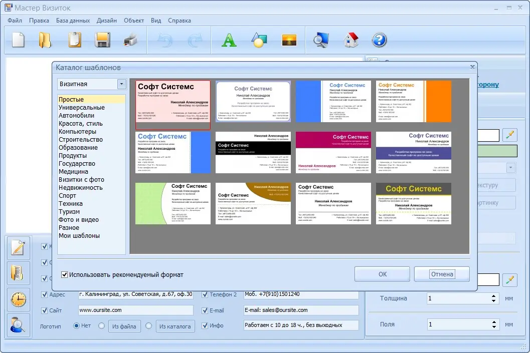Click the new blank document toolbar icon
Screen dimensions: 530x353
click(18, 40)
